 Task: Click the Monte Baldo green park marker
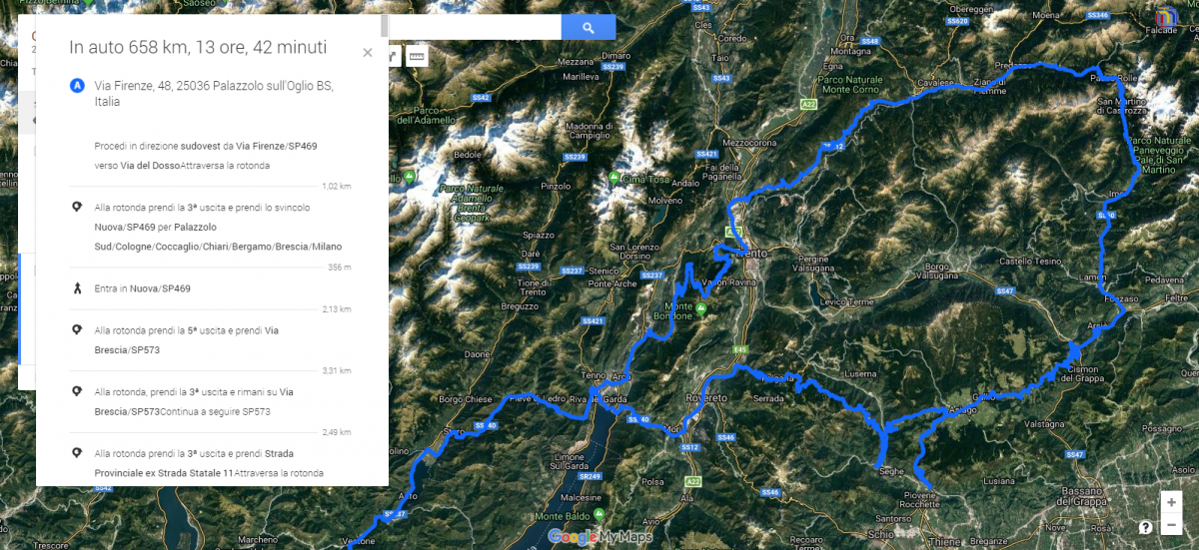598,515
